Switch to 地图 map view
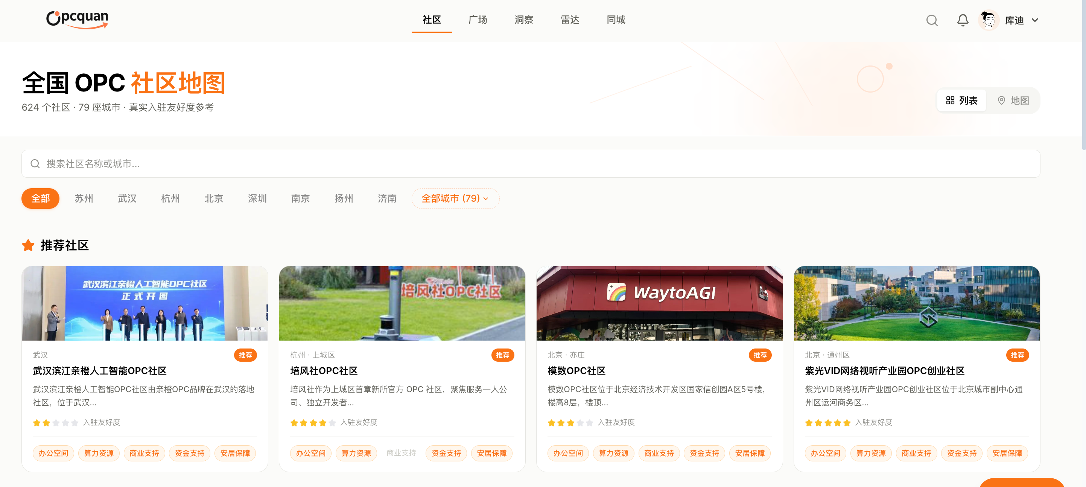Viewport: 1086px width, 487px height. point(1013,100)
